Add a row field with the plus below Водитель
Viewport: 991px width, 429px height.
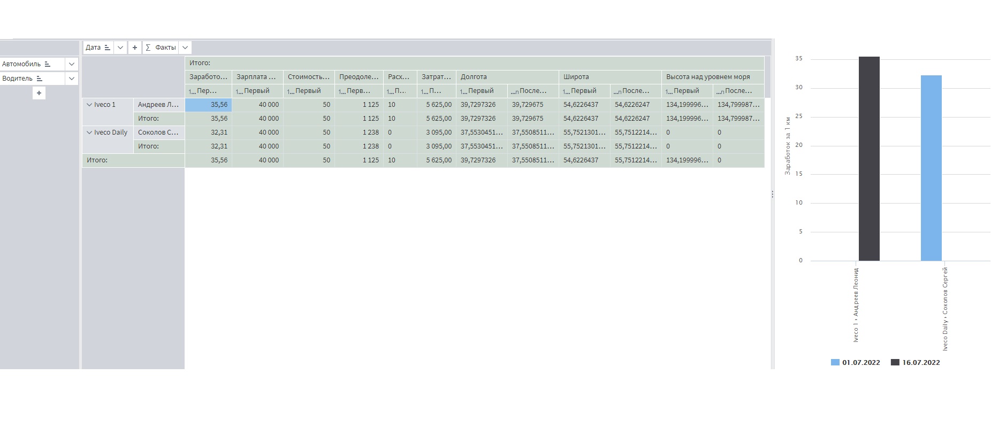coord(39,93)
